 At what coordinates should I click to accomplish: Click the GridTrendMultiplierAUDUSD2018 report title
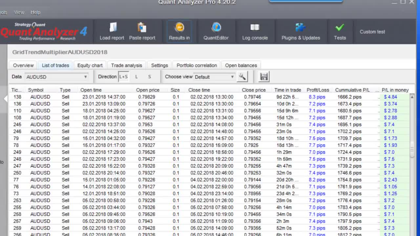click(x=60, y=52)
